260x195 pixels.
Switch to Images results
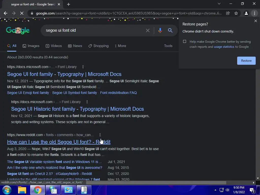pyautogui.click(x=31, y=46)
